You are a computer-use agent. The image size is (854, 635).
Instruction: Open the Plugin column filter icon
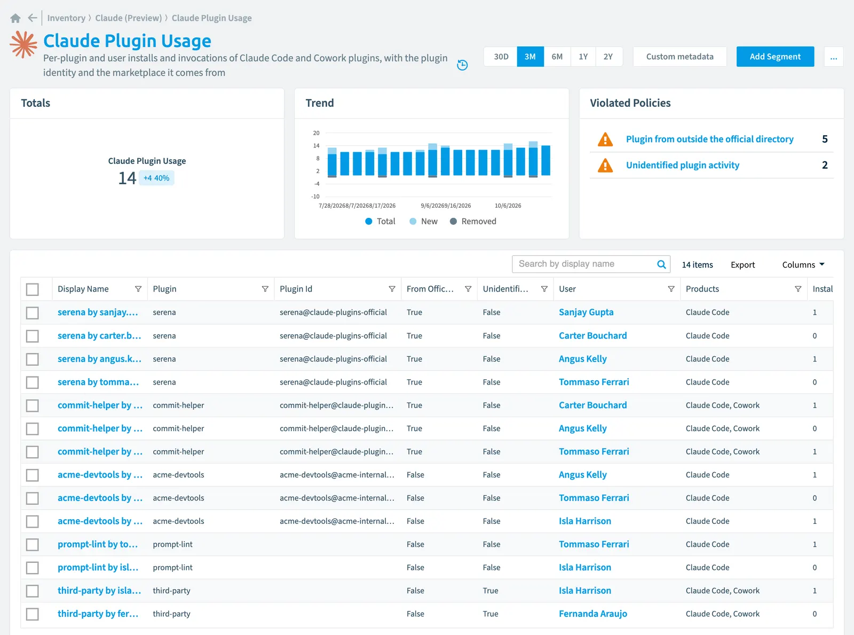click(265, 289)
